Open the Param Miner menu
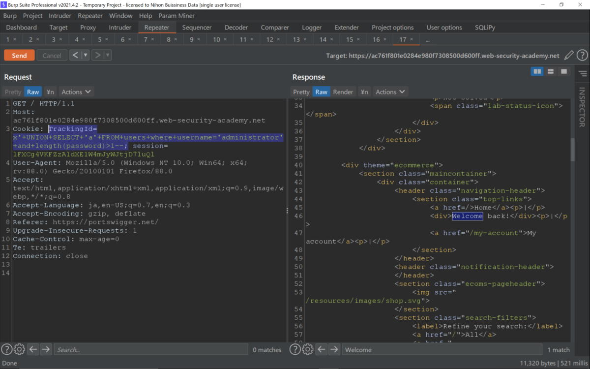 pos(177,16)
